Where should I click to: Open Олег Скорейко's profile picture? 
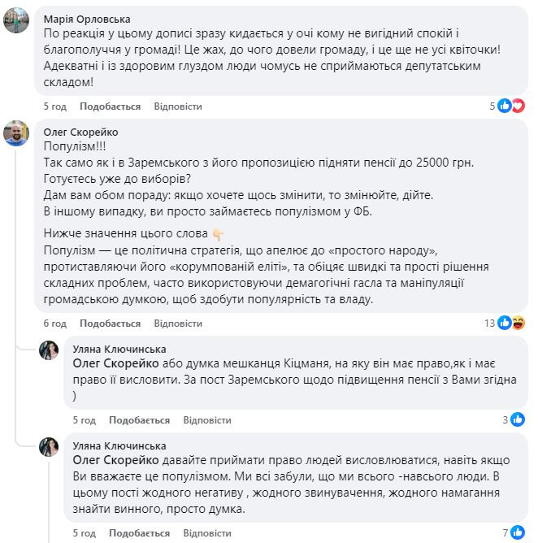[x=18, y=134]
